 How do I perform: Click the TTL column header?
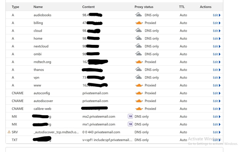(x=182, y=7)
